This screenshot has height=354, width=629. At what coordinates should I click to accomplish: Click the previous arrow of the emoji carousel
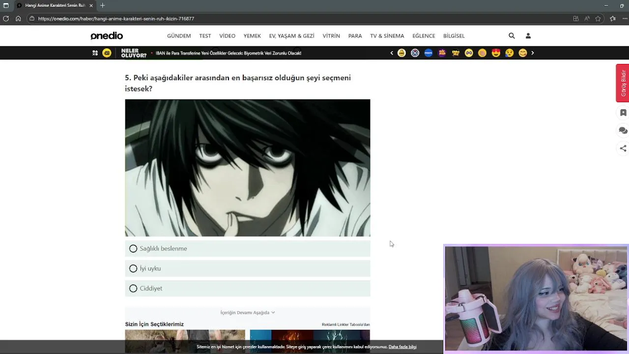392,53
